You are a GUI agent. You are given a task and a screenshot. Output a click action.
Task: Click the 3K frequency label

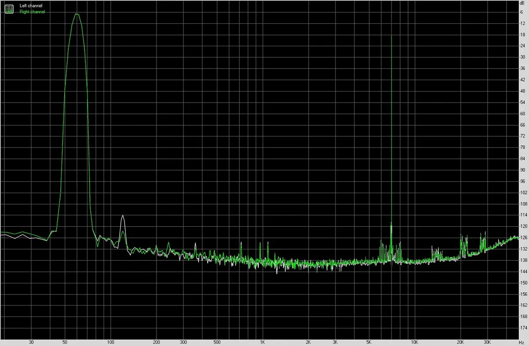point(335,342)
